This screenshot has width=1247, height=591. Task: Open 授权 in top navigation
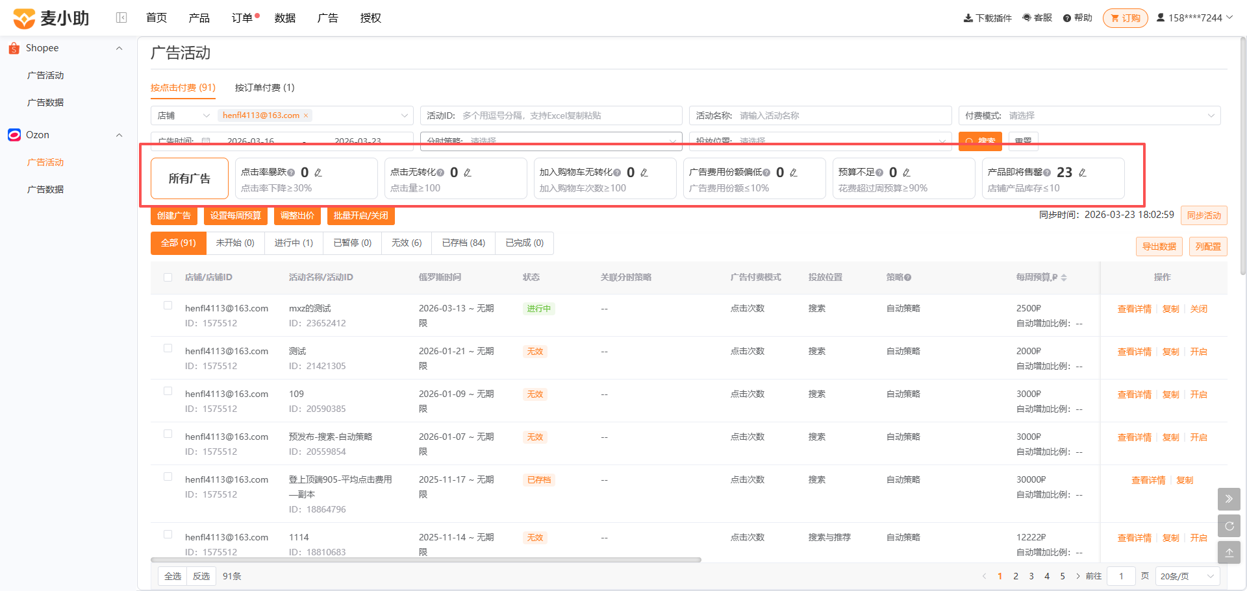point(371,18)
